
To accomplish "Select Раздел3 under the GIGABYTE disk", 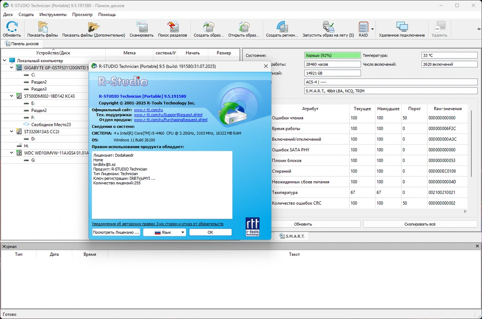I will [x=39, y=89].
